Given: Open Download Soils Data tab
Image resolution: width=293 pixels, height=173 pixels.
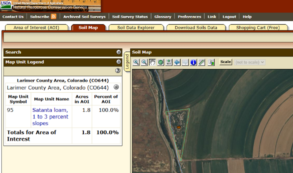Looking at the screenshot, I should pos(196,28).
